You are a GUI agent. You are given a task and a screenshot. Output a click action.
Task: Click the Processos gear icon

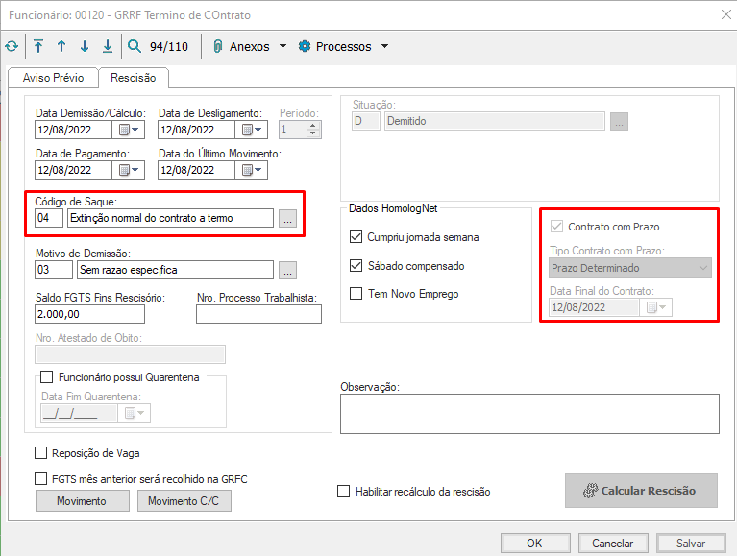(x=305, y=46)
